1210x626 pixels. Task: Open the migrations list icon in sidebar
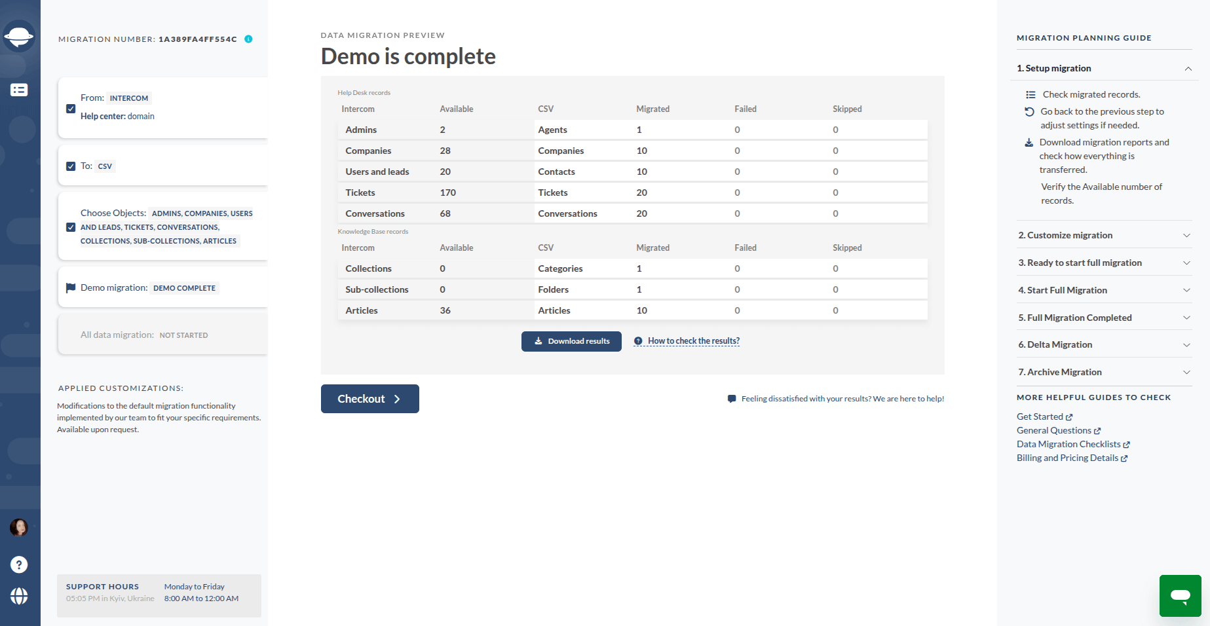pyautogui.click(x=20, y=90)
